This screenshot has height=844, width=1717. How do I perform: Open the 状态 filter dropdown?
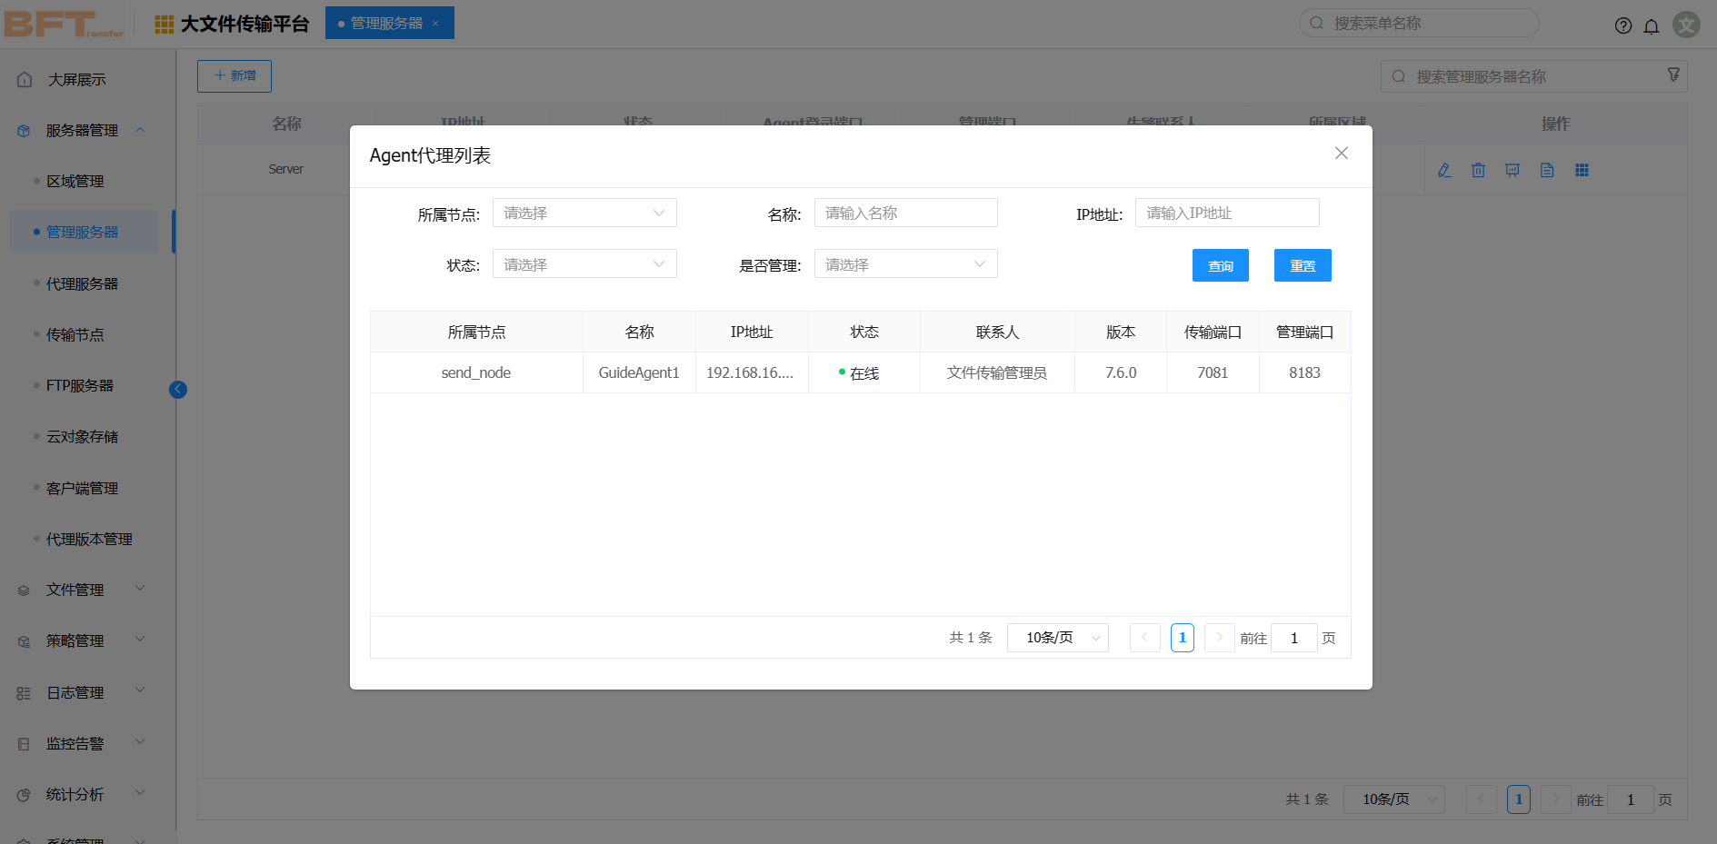tap(584, 264)
